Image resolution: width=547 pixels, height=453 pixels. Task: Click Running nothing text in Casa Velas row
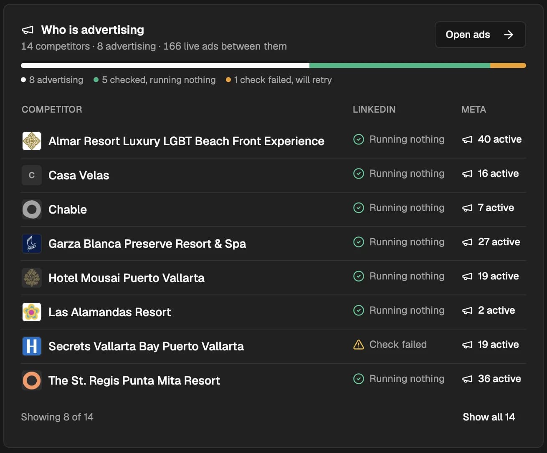(407, 174)
